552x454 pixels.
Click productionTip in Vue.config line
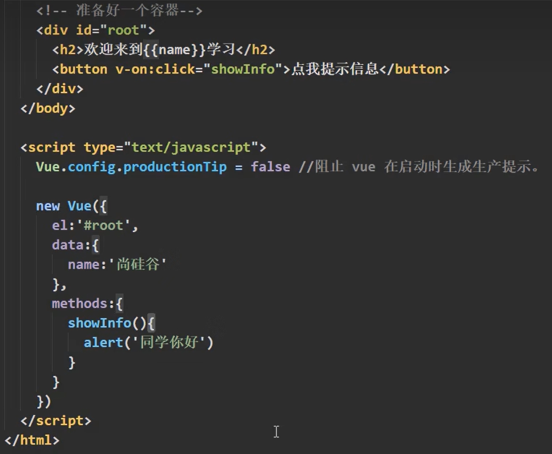(175, 167)
